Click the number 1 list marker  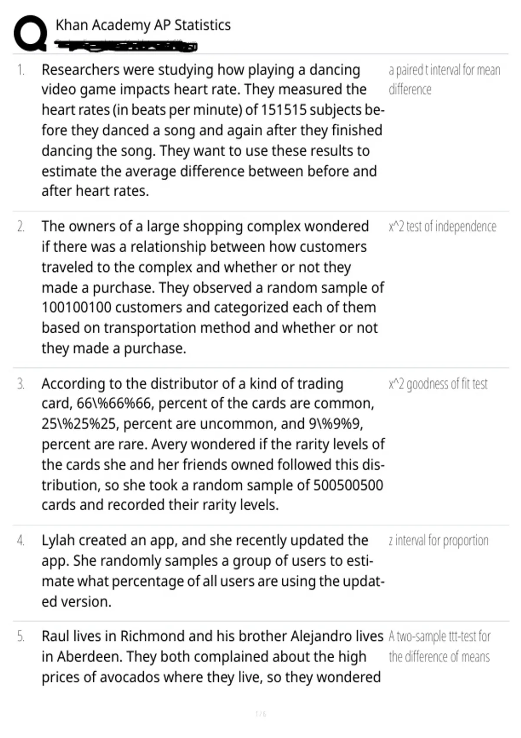[x=21, y=70]
